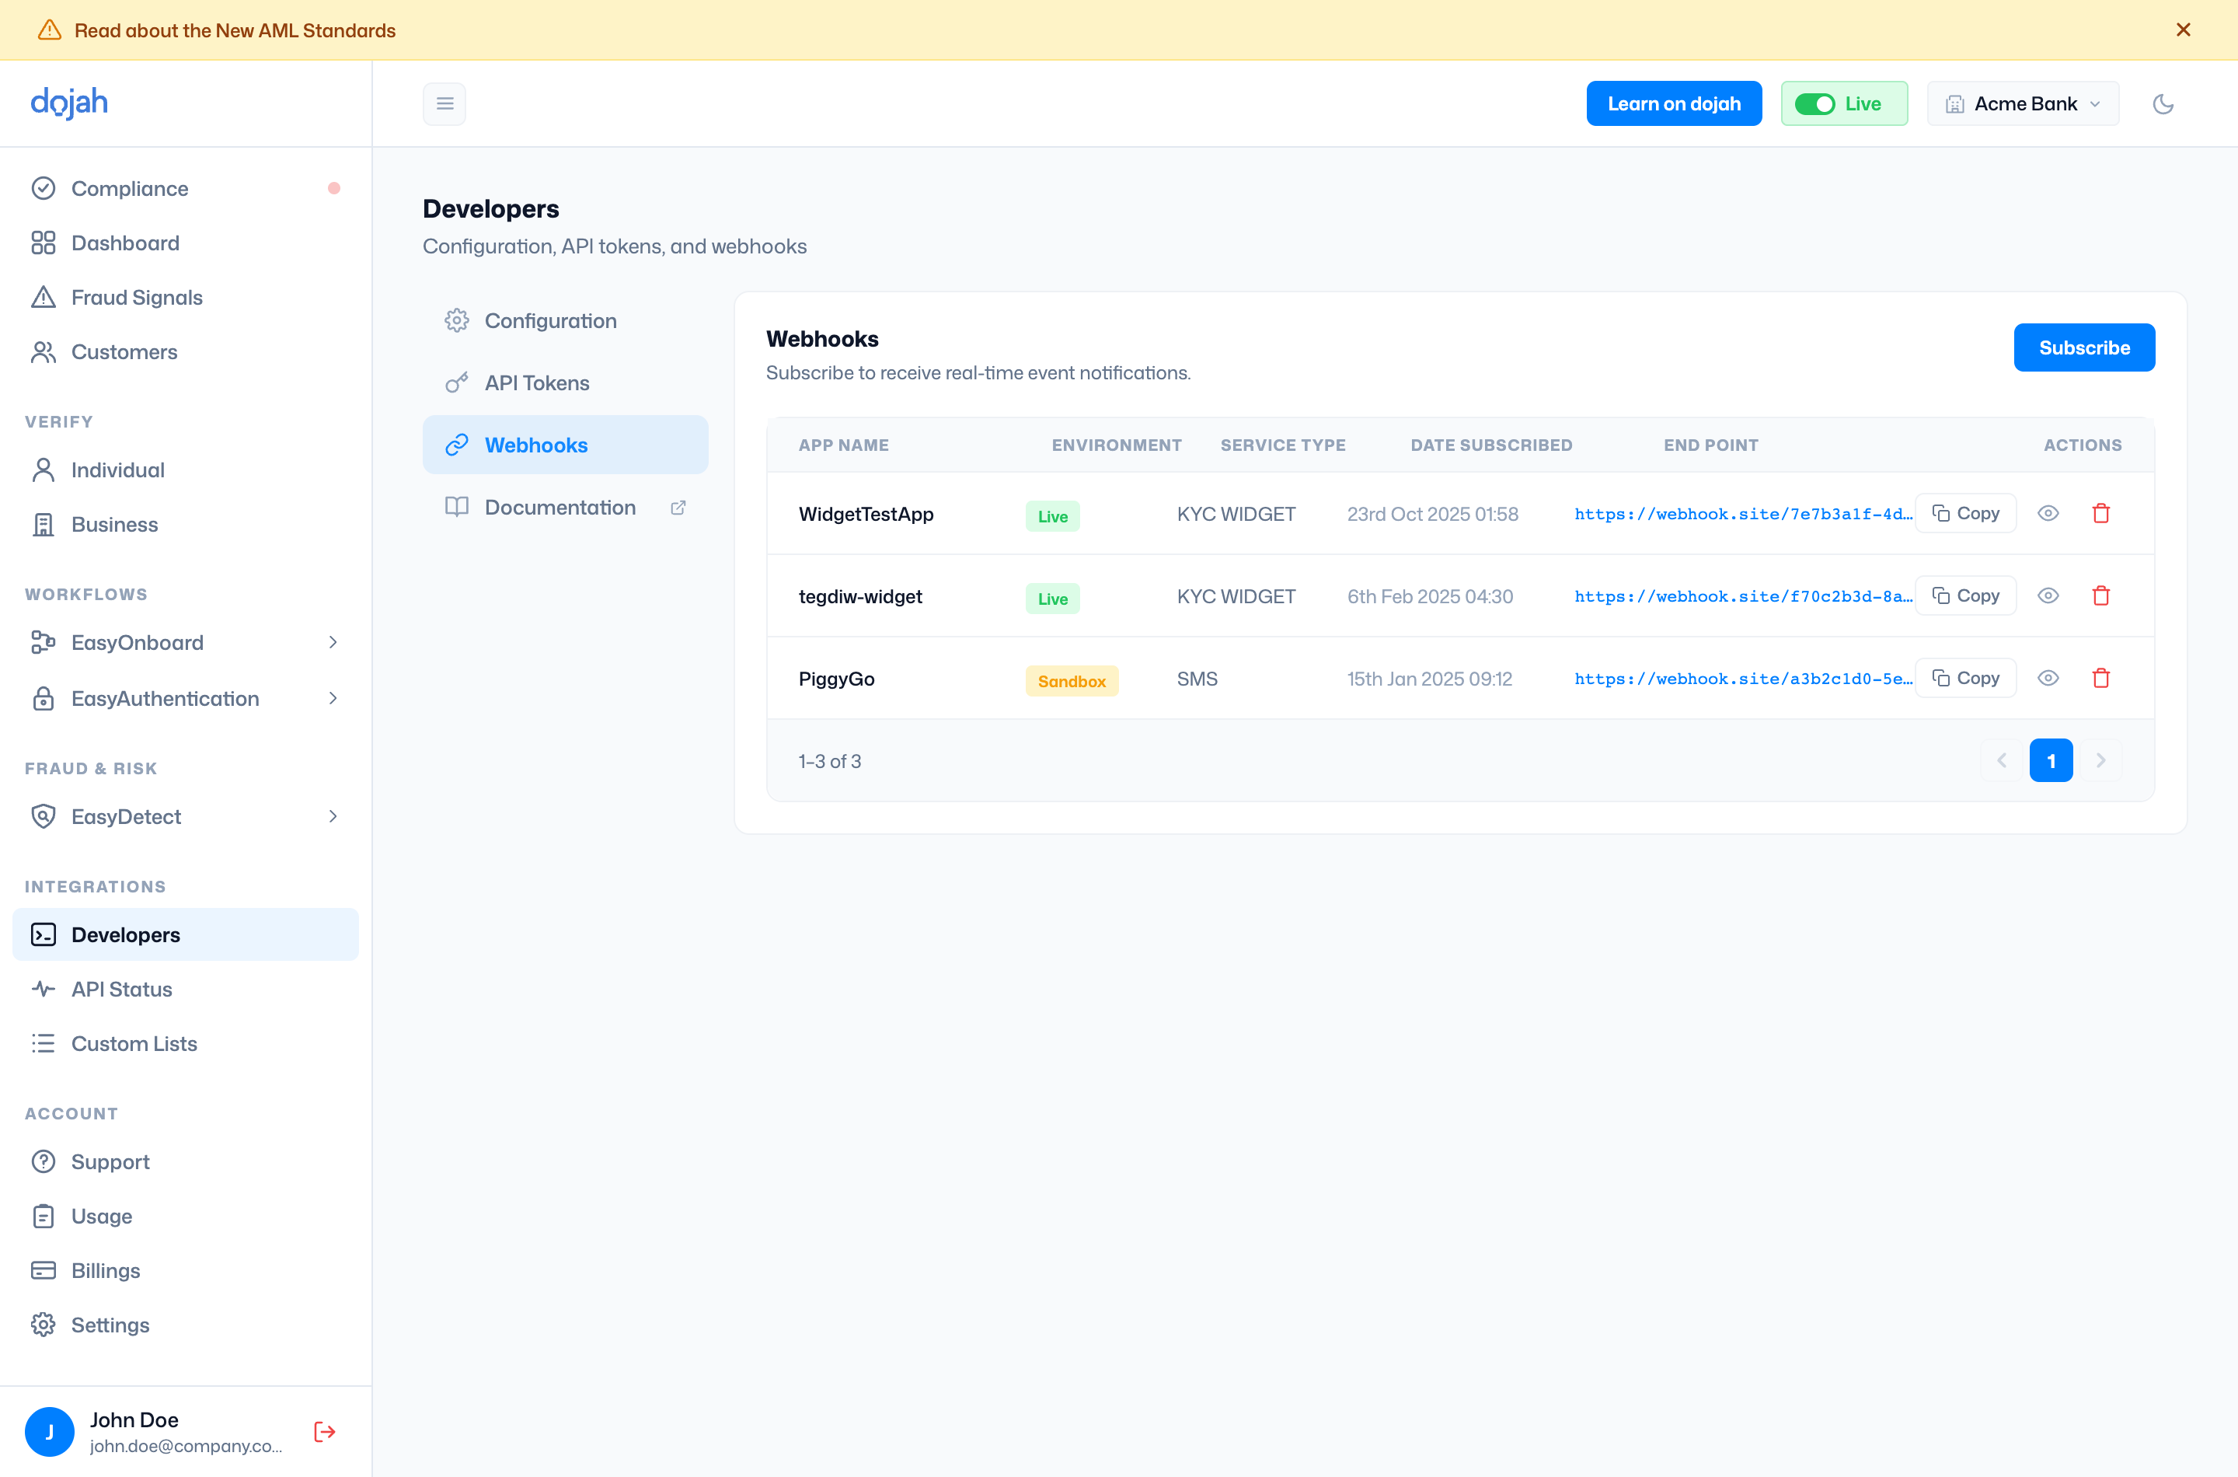Click Learn on dojah button

point(1673,103)
